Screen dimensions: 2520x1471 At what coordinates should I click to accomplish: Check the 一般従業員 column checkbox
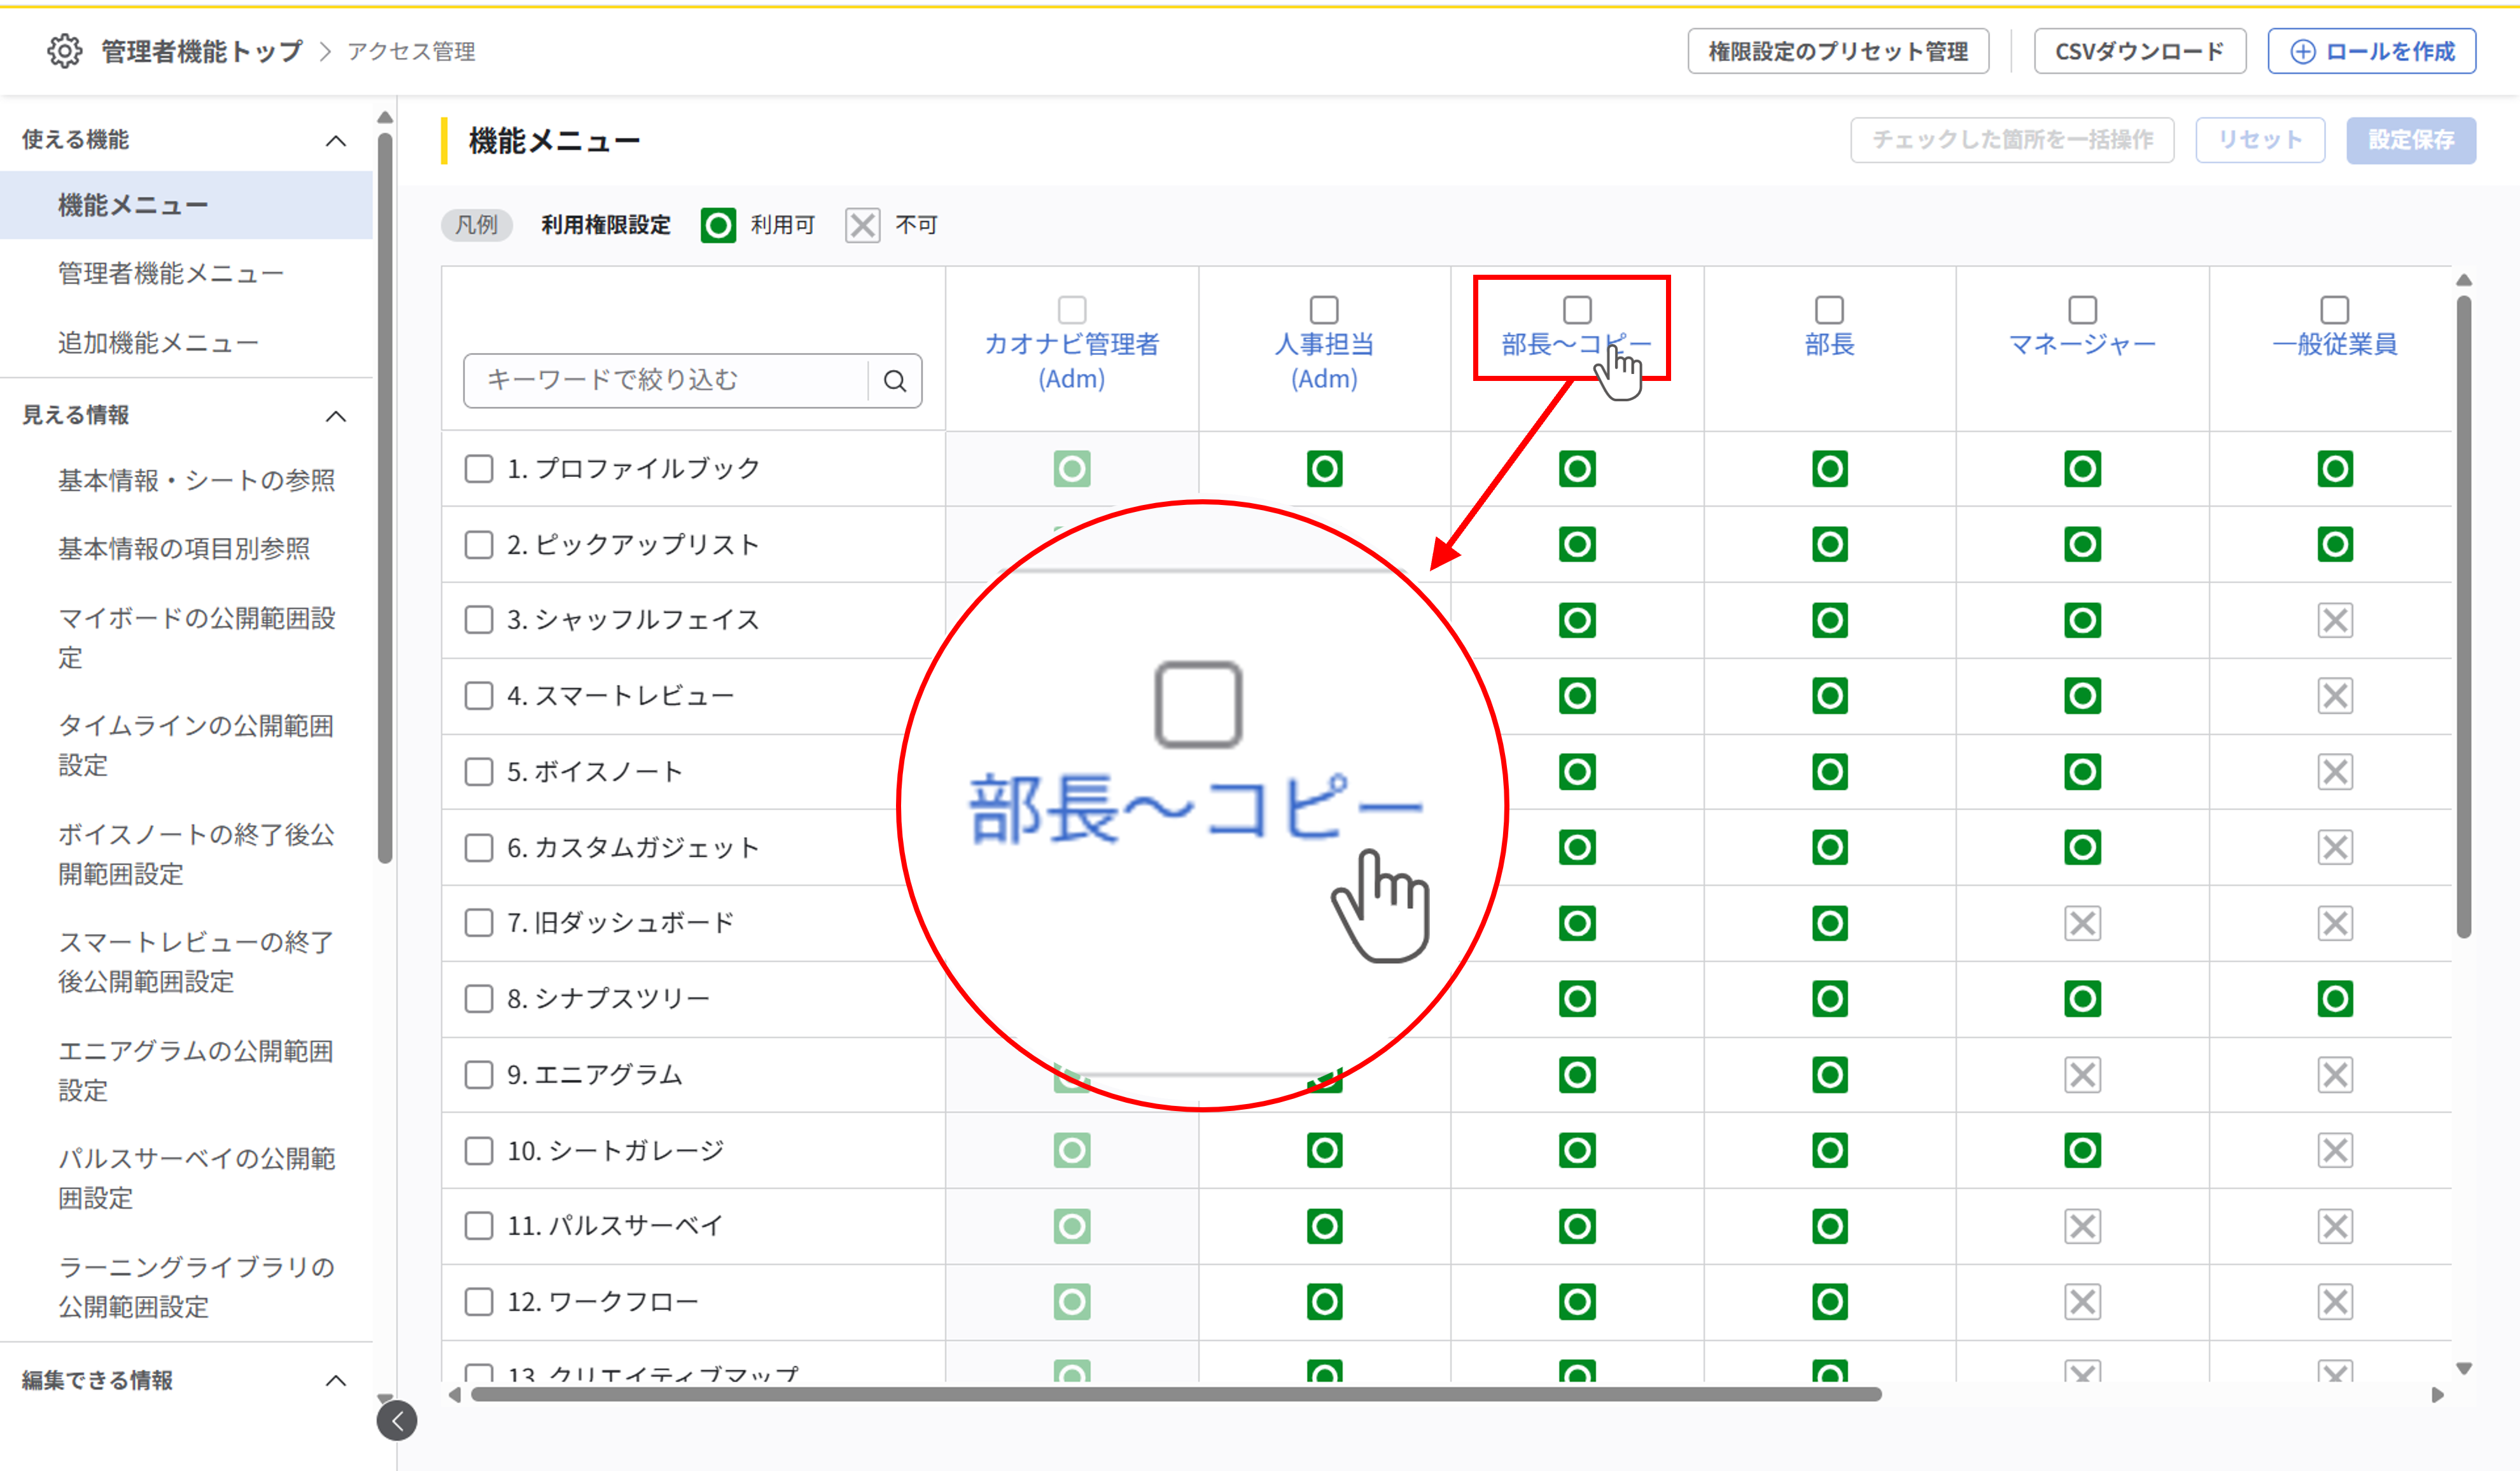(2335, 310)
